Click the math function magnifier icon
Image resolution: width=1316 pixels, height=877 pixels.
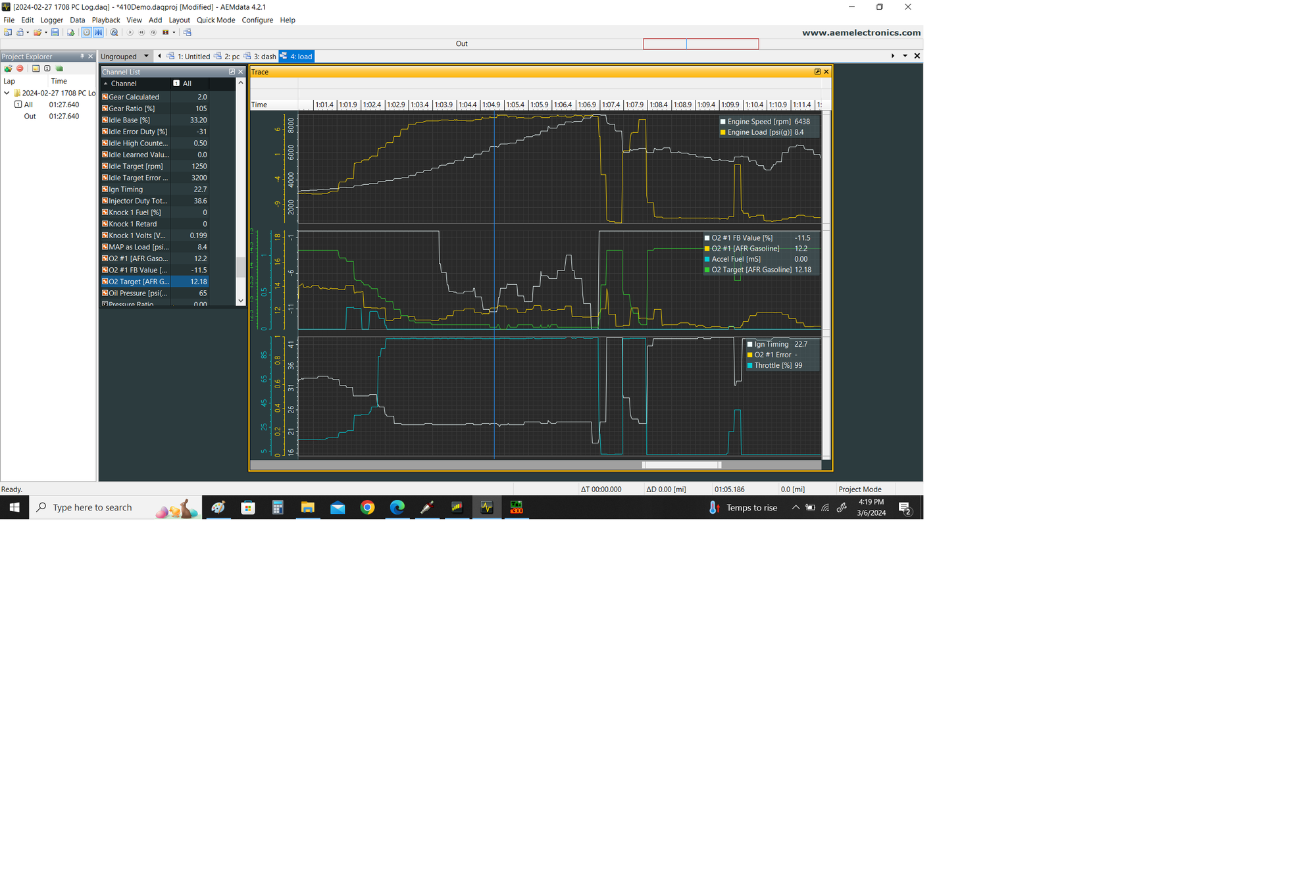click(114, 32)
